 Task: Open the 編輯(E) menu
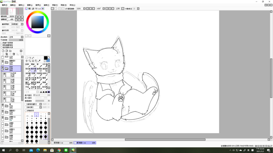point(13,5)
